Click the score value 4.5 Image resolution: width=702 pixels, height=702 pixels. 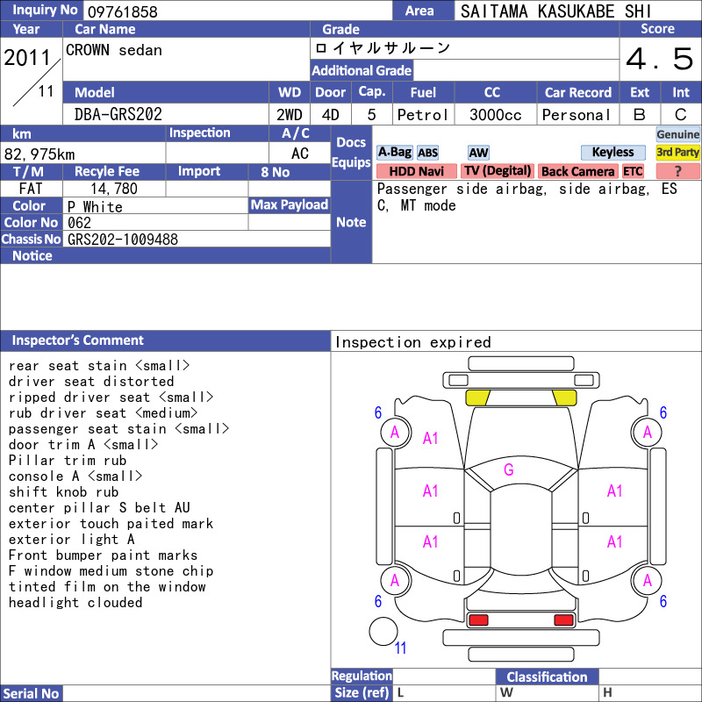pyautogui.click(x=660, y=59)
